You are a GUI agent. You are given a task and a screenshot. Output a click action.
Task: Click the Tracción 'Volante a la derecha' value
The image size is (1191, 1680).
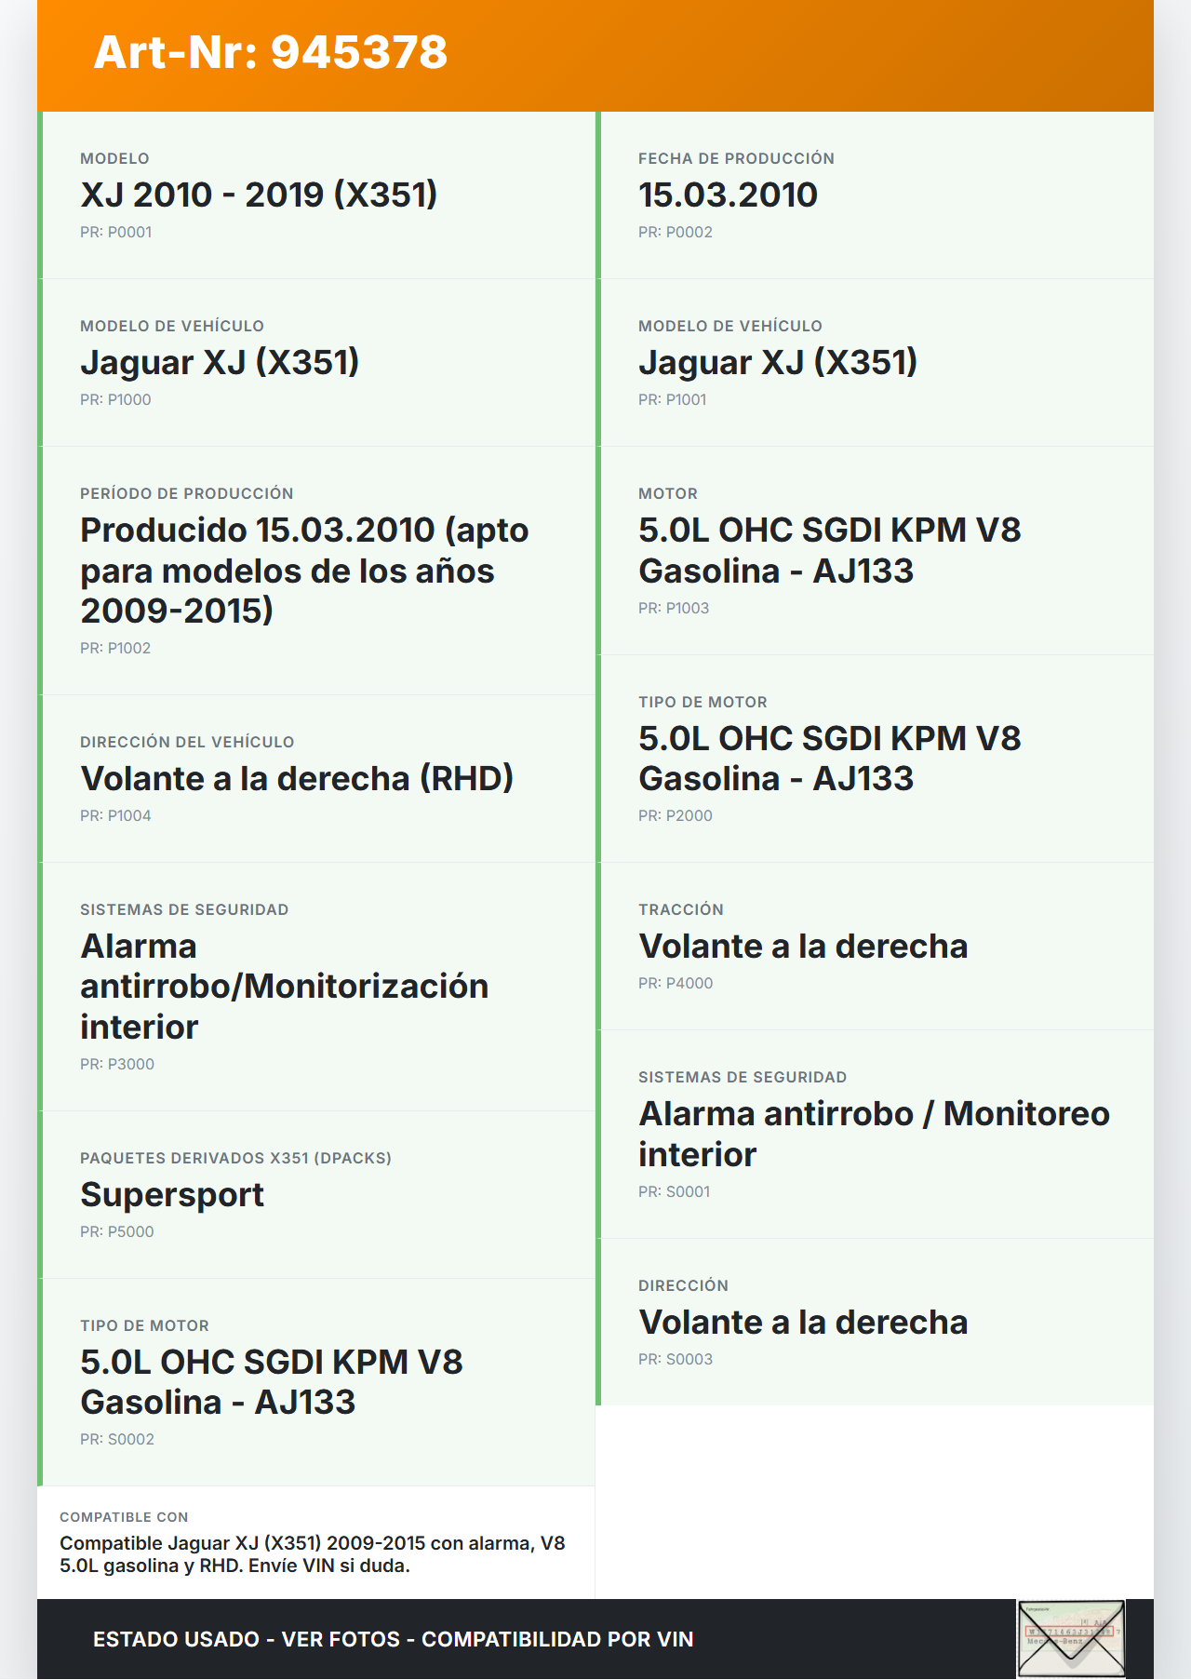pyautogui.click(x=803, y=946)
